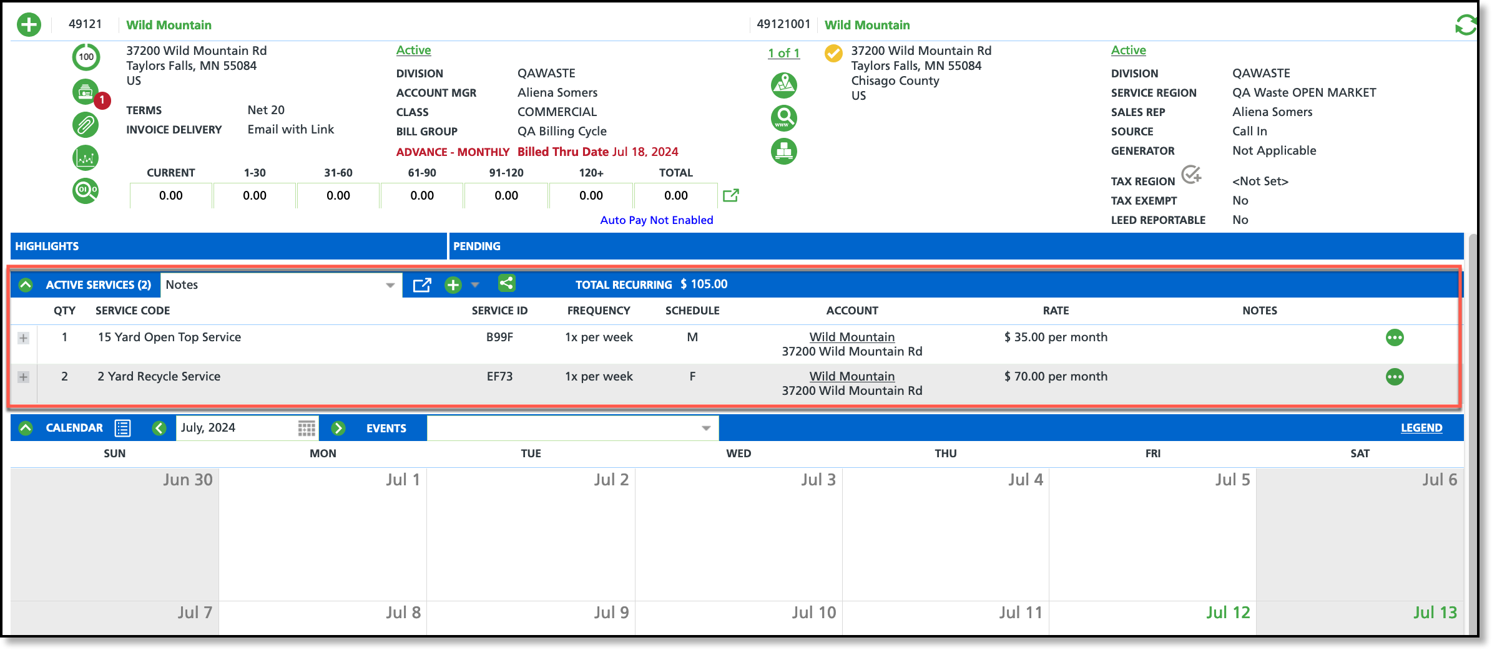Open the Events dropdown list
Image resolution: width=1492 pixels, height=650 pixels.
point(706,428)
